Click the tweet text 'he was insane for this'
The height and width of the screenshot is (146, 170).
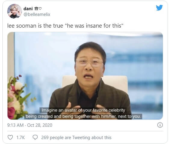[x=94, y=26]
